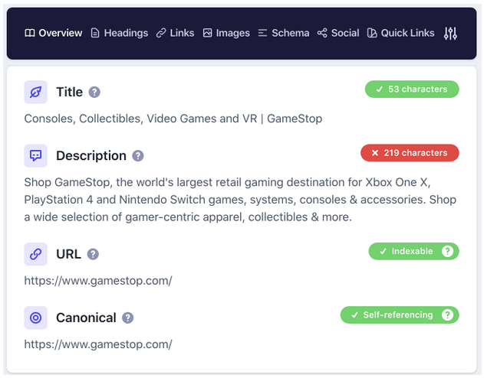
Task: Switch to the Headings tab
Action: click(x=119, y=33)
